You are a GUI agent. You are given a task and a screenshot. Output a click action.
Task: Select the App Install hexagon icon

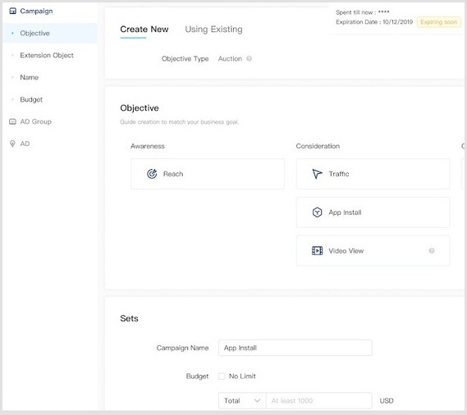click(317, 212)
